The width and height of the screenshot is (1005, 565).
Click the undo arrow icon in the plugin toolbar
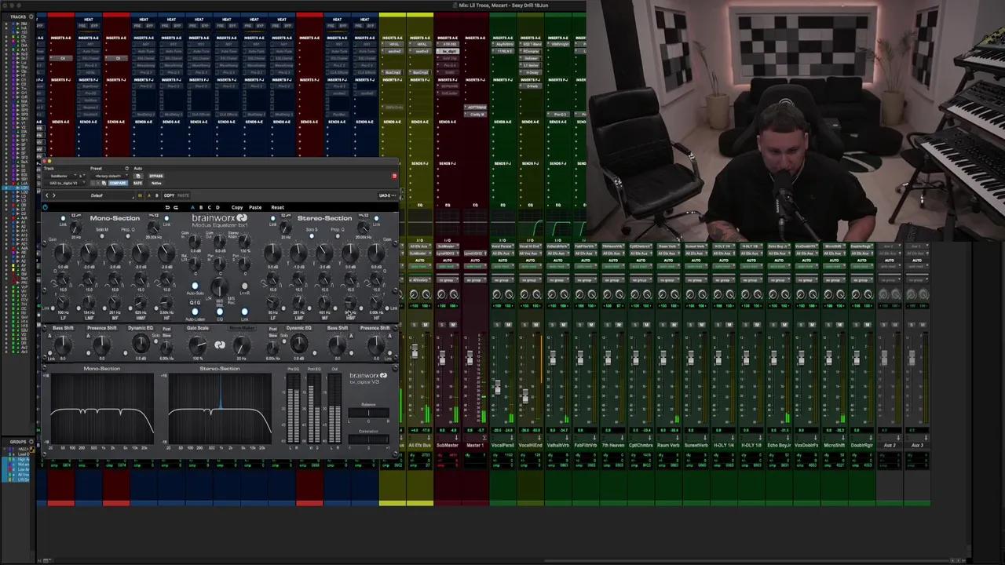tap(167, 206)
